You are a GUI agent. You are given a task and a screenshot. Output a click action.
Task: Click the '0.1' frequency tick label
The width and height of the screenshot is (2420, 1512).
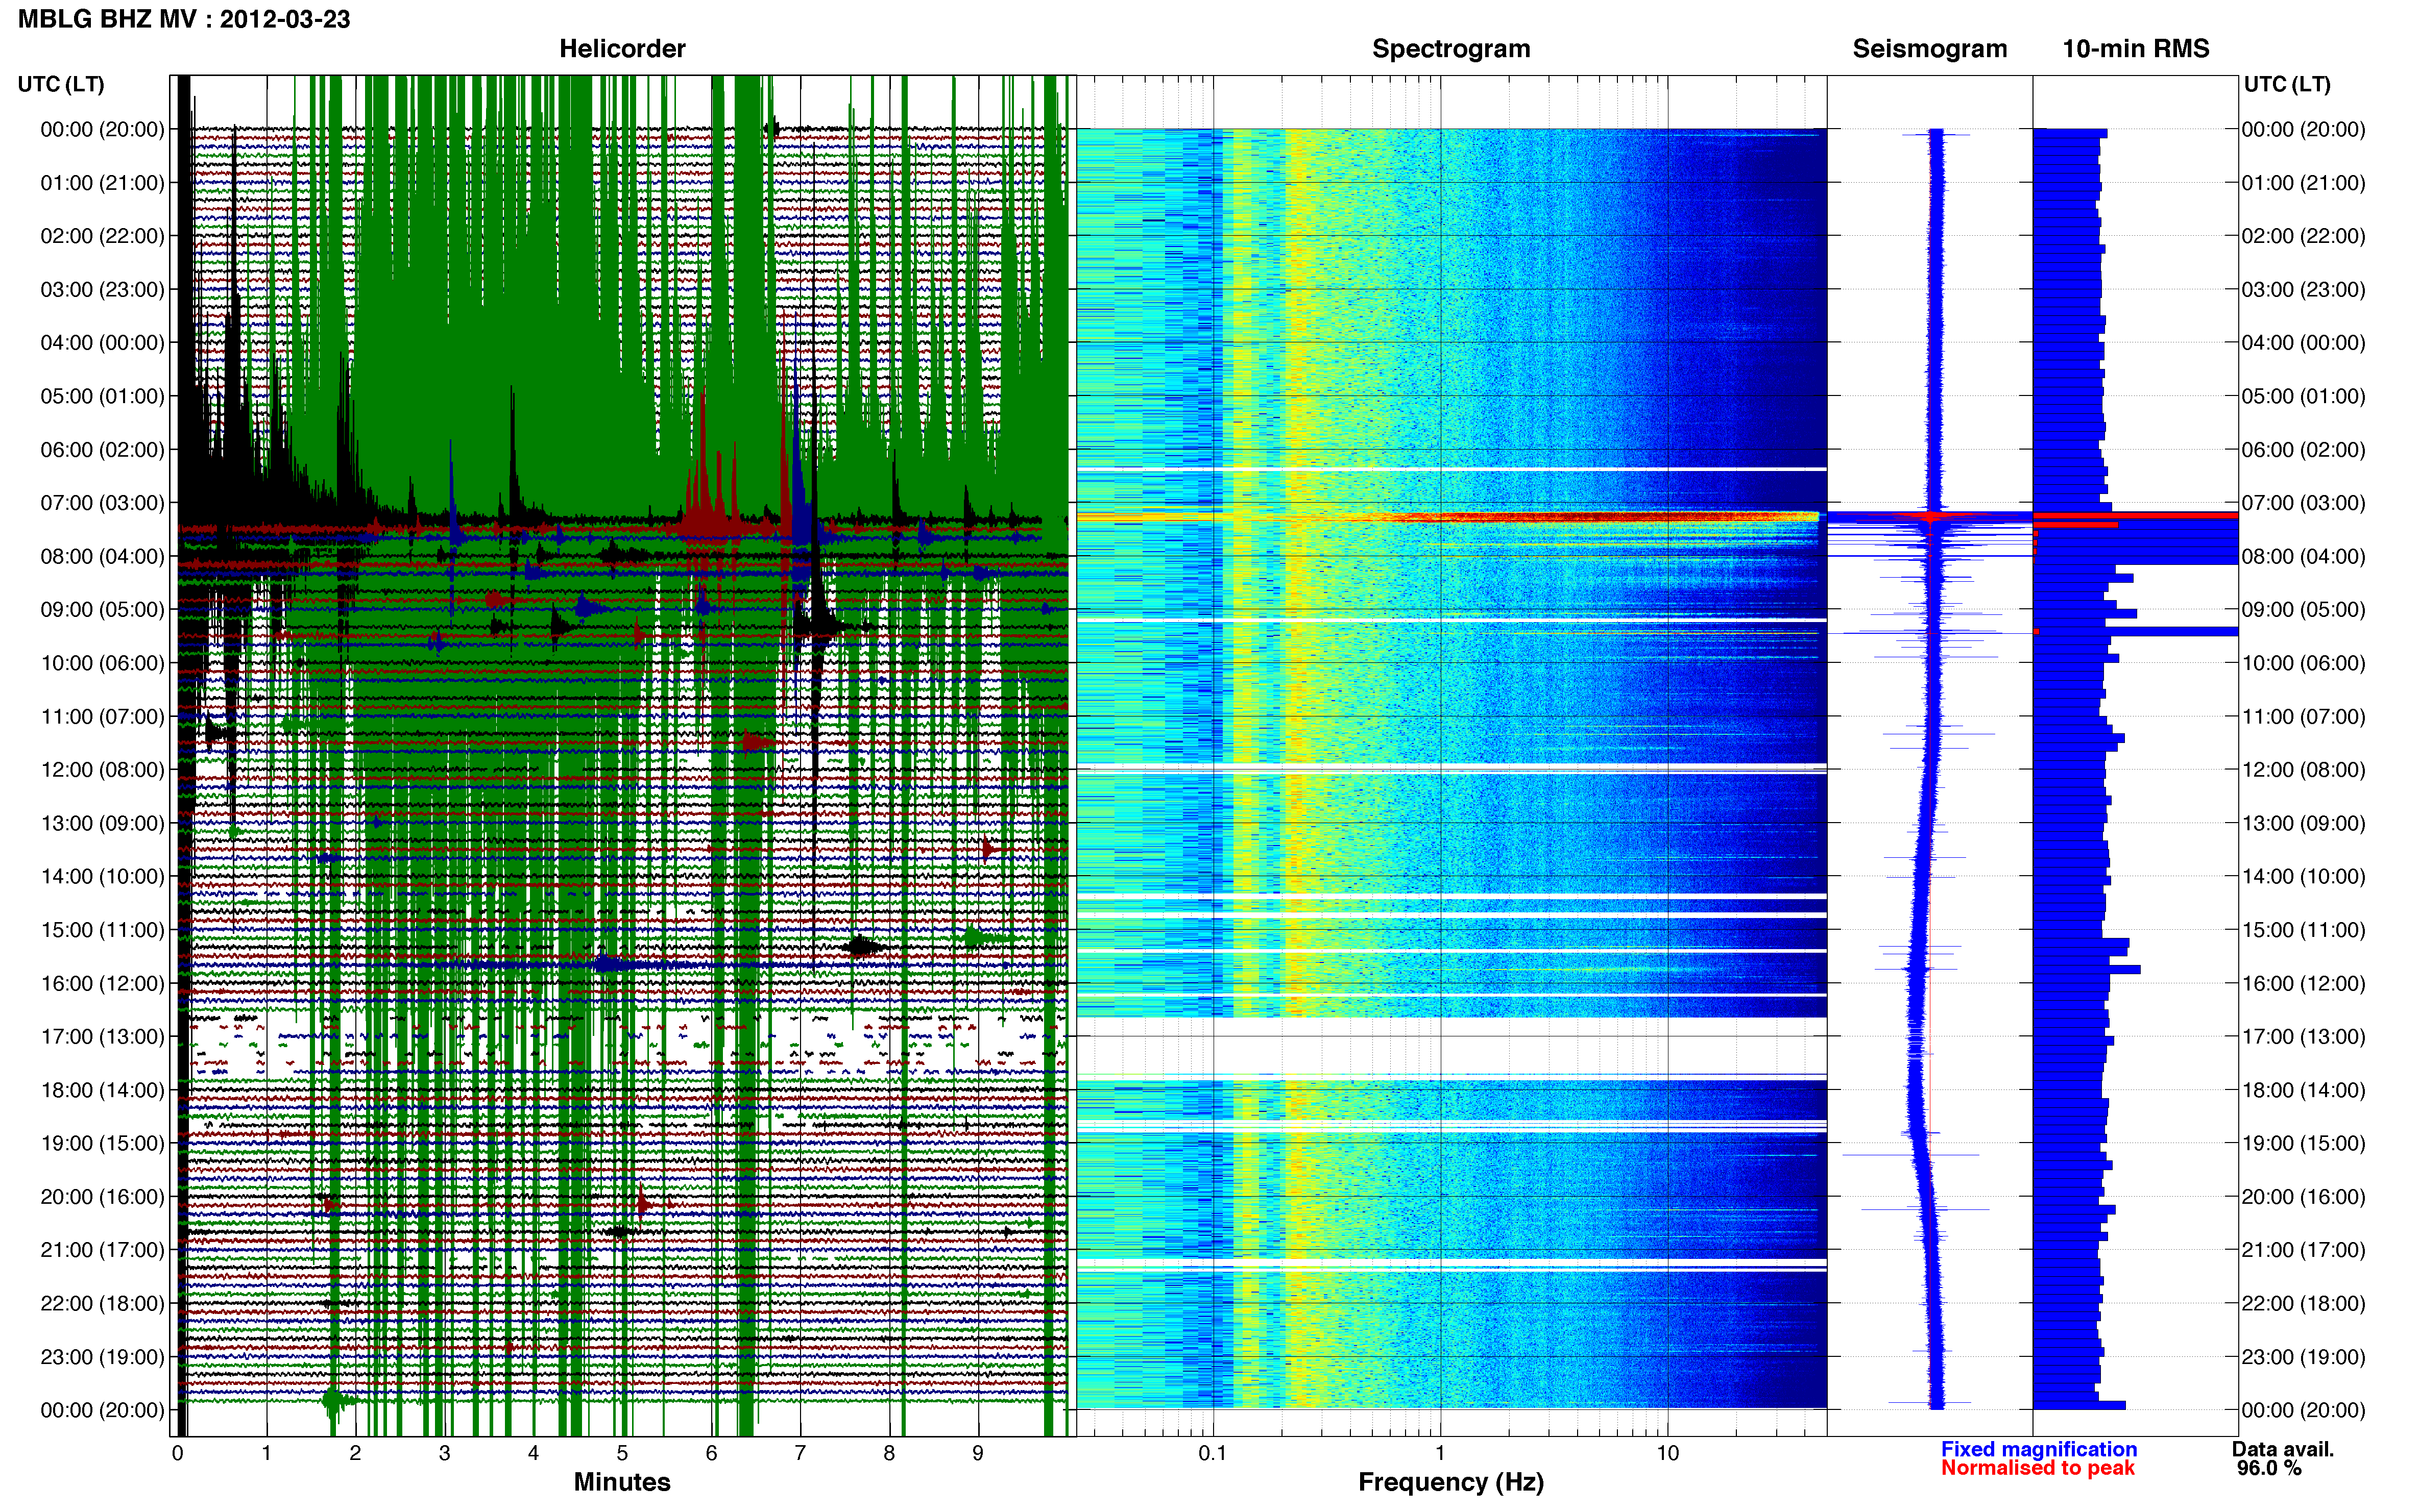[1213, 1453]
